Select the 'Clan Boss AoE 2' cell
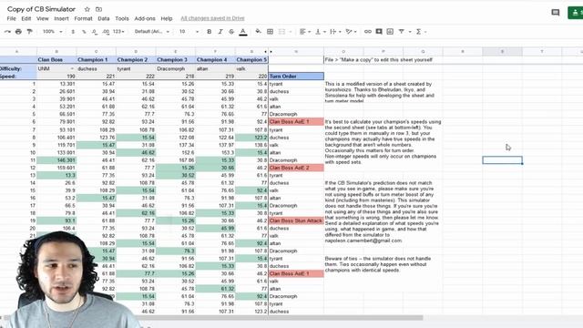Viewport: 583px width, 328px height. pyautogui.click(x=296, y=168)
